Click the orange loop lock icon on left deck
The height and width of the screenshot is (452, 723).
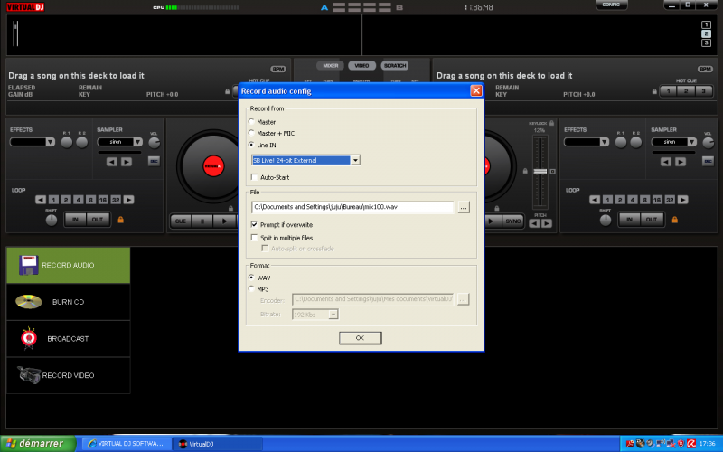coord(119,219)
